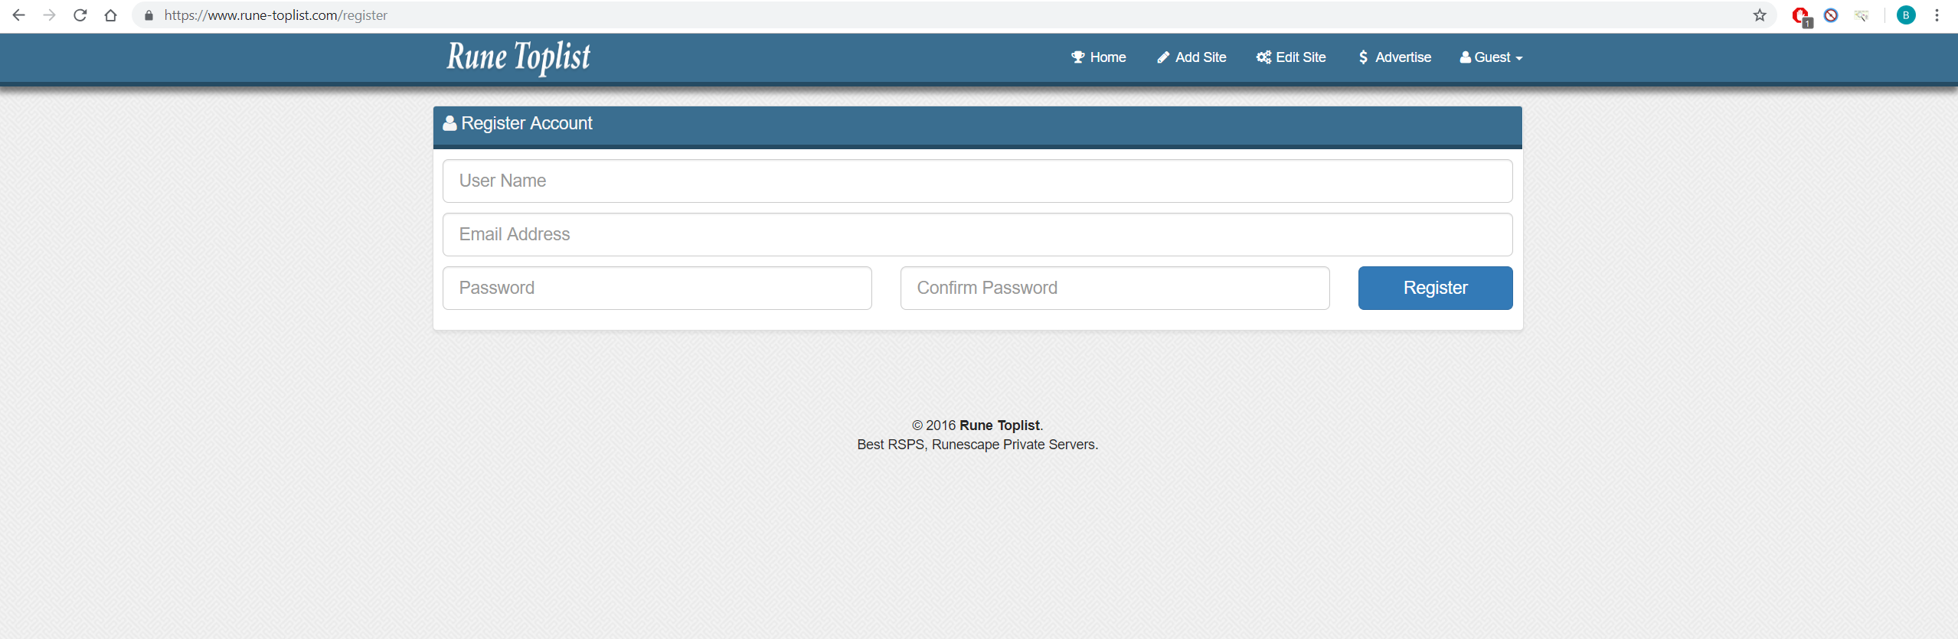Expand the Guest account dropdown

coord(1491,57)
